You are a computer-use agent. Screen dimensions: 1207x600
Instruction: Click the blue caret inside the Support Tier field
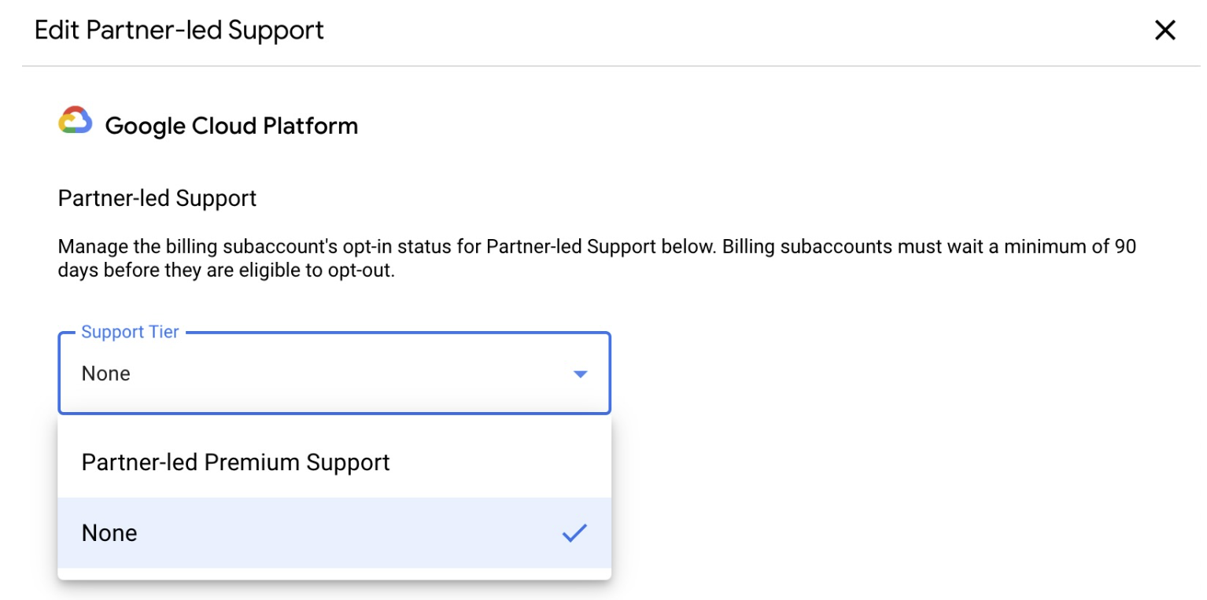[x=580, y=374]
